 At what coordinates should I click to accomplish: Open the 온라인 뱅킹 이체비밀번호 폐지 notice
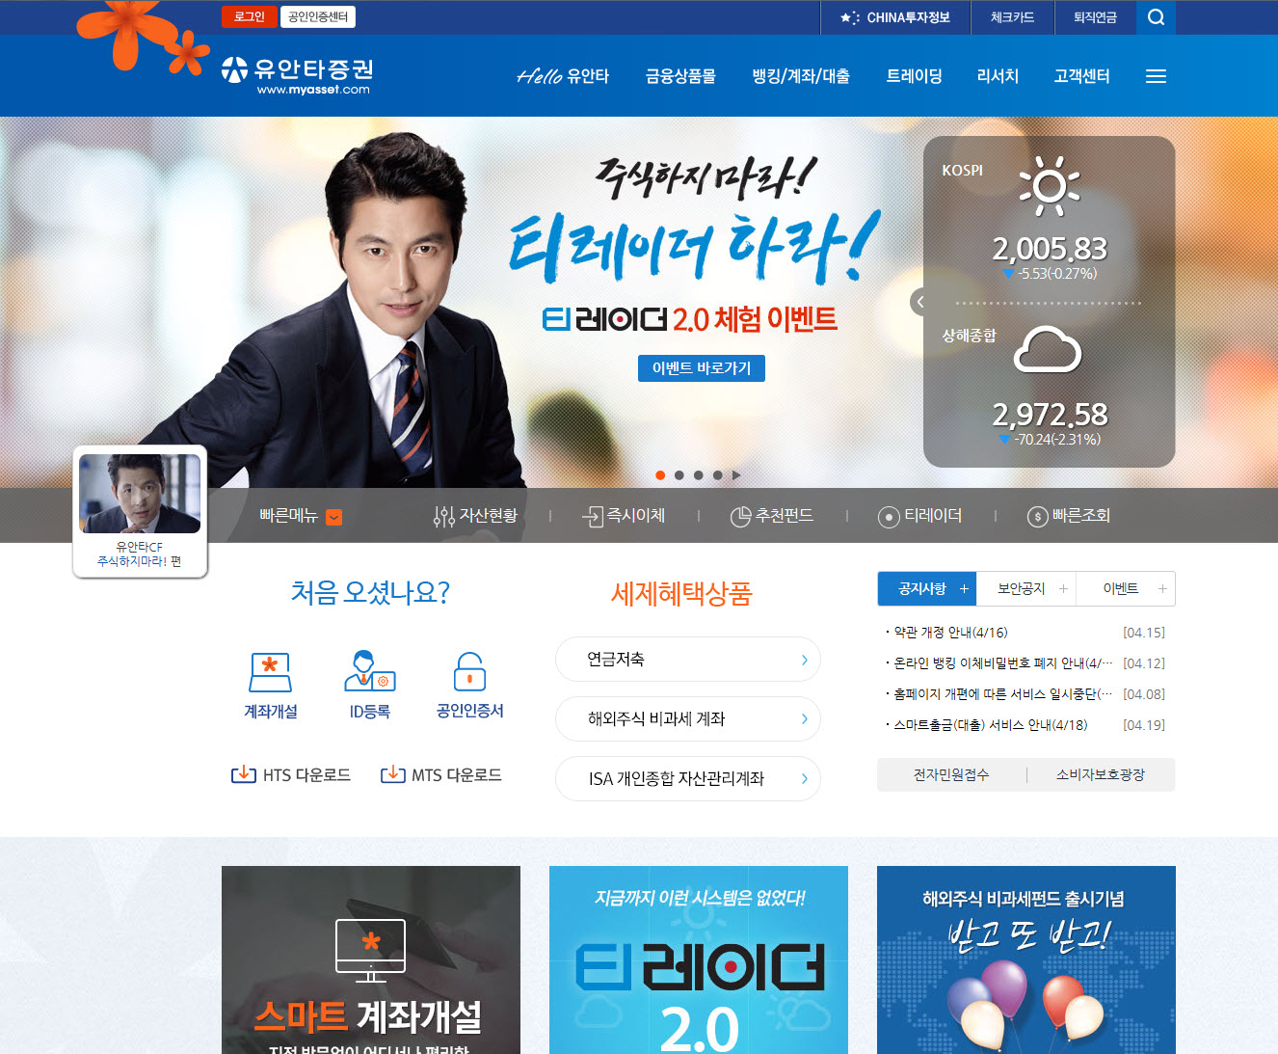(1002, 663)
